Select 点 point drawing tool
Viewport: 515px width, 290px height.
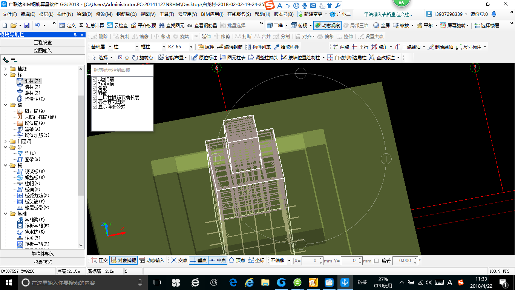[x=124, y=57]
